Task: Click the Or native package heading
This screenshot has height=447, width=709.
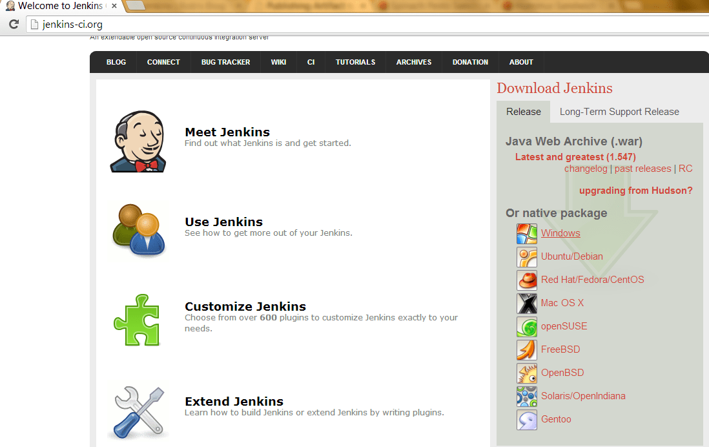Action: point(556,213)
